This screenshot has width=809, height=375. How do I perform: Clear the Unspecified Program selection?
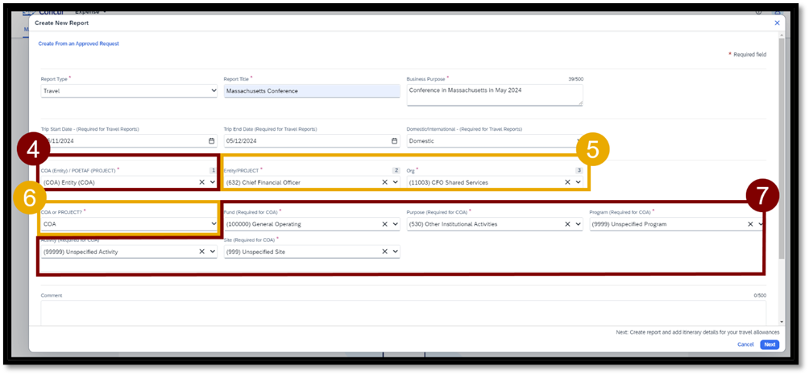point(751,224)
